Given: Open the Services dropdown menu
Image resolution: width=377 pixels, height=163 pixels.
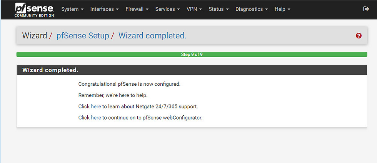Looking at the screenshot, I should click(168, 9).
